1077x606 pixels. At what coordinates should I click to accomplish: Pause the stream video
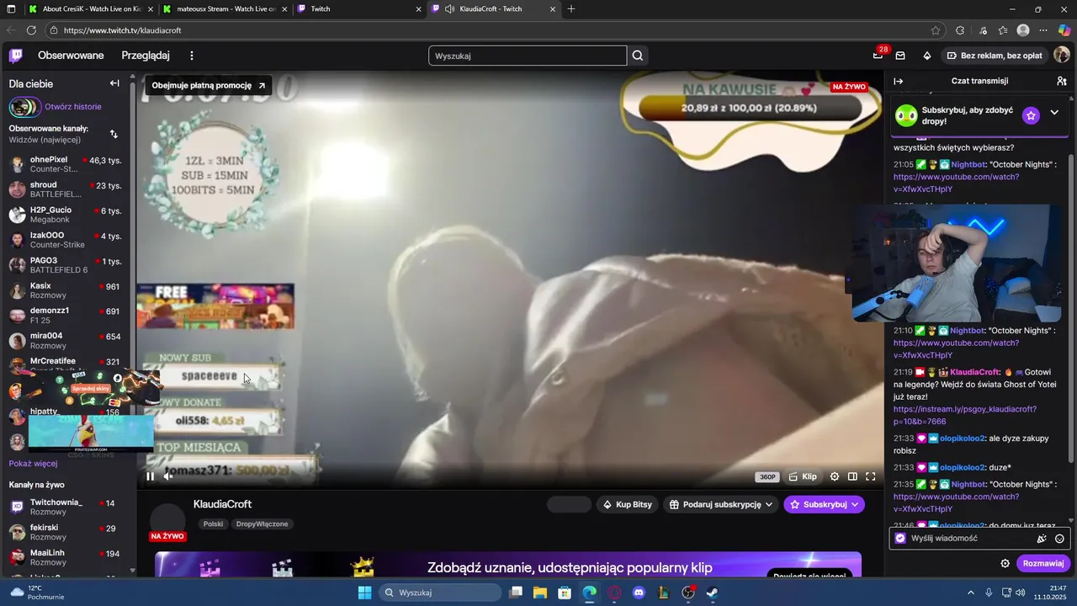(150, 476)
